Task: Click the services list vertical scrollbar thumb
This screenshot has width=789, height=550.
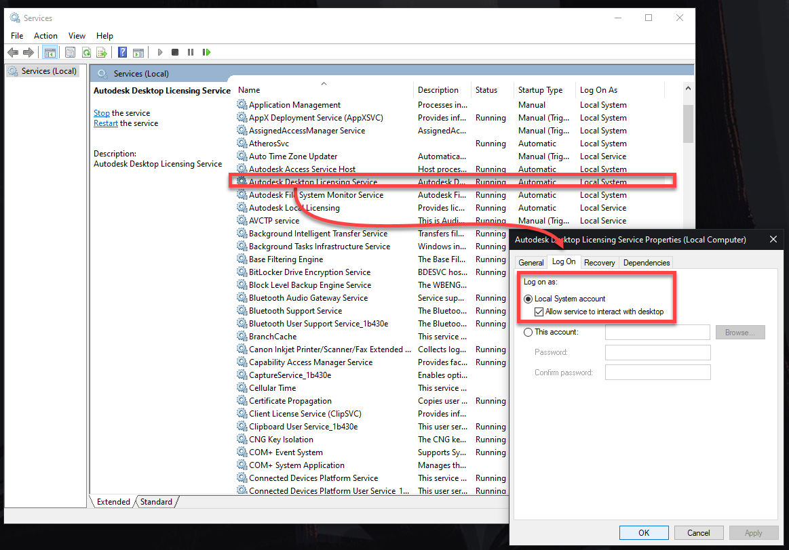Action: pyautogui.click(x=688, y=123)
